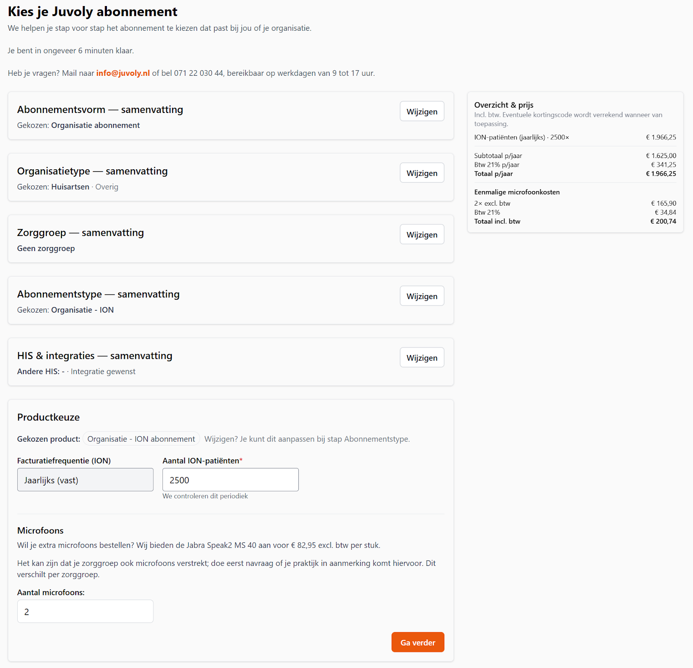Screen dimensions: 693x668
Task: Click the Abonnementsvorm — samenvatting heading
Action: (100, 110)
